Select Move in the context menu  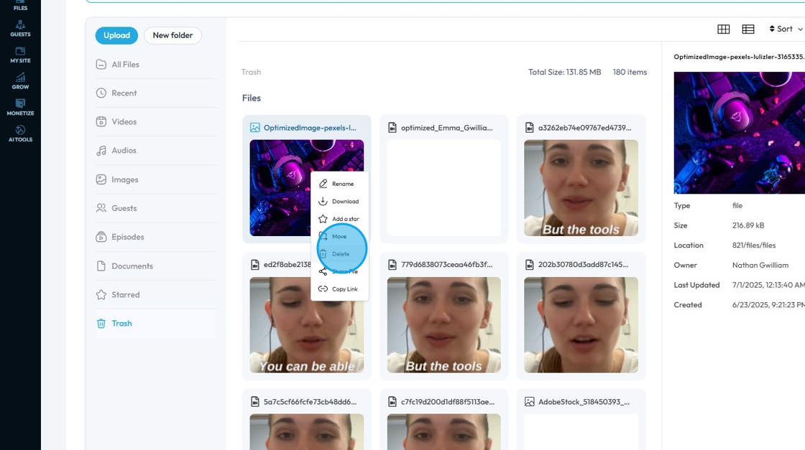point(339,236)
